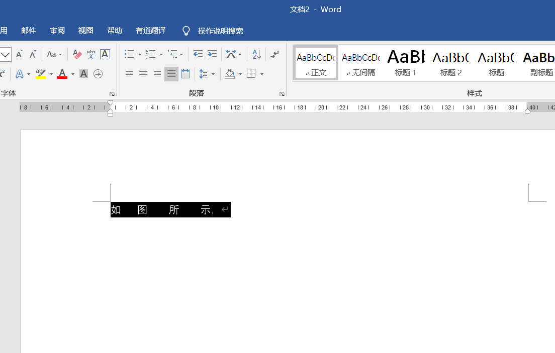Apply paragraph shading paint bucket
The image size is (555, 353).
230,74
